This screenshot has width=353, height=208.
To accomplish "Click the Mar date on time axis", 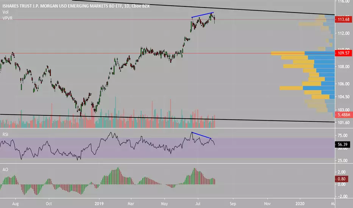I will (131, 204).
